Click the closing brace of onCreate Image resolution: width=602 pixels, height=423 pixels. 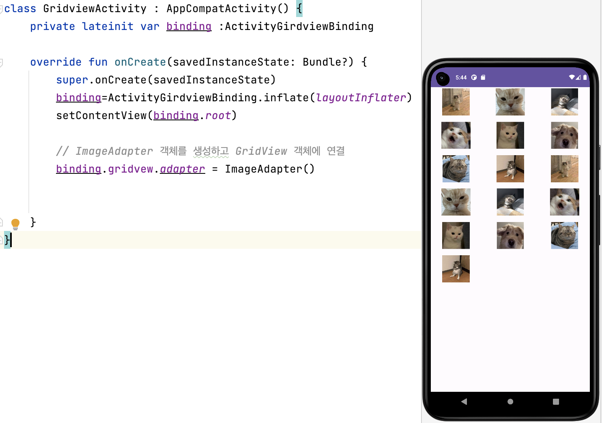[33, 222]
